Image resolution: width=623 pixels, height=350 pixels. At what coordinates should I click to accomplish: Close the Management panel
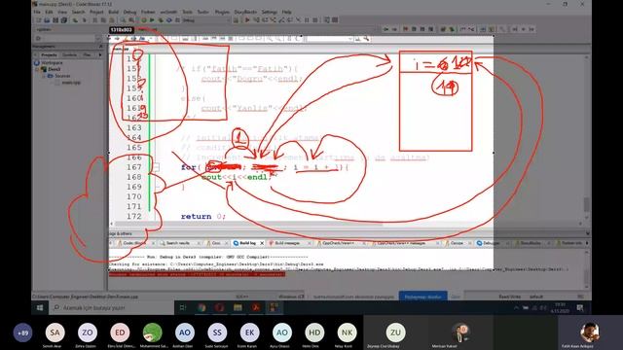click(100, 47)
